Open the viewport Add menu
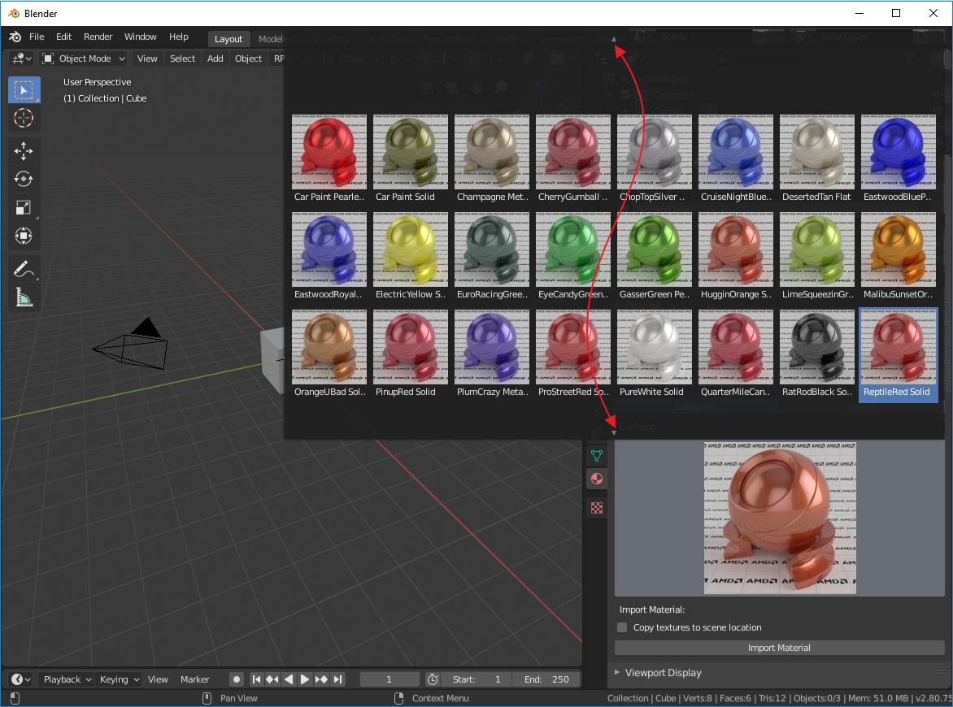The height and width of the screenshot is (707, 953). coord(215,59)
